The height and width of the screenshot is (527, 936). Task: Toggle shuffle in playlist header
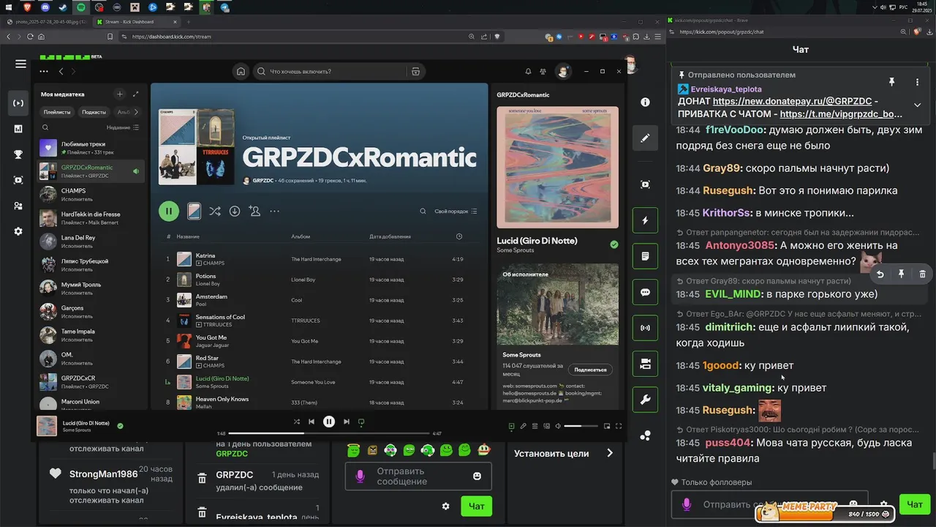[x=214, y=211]
